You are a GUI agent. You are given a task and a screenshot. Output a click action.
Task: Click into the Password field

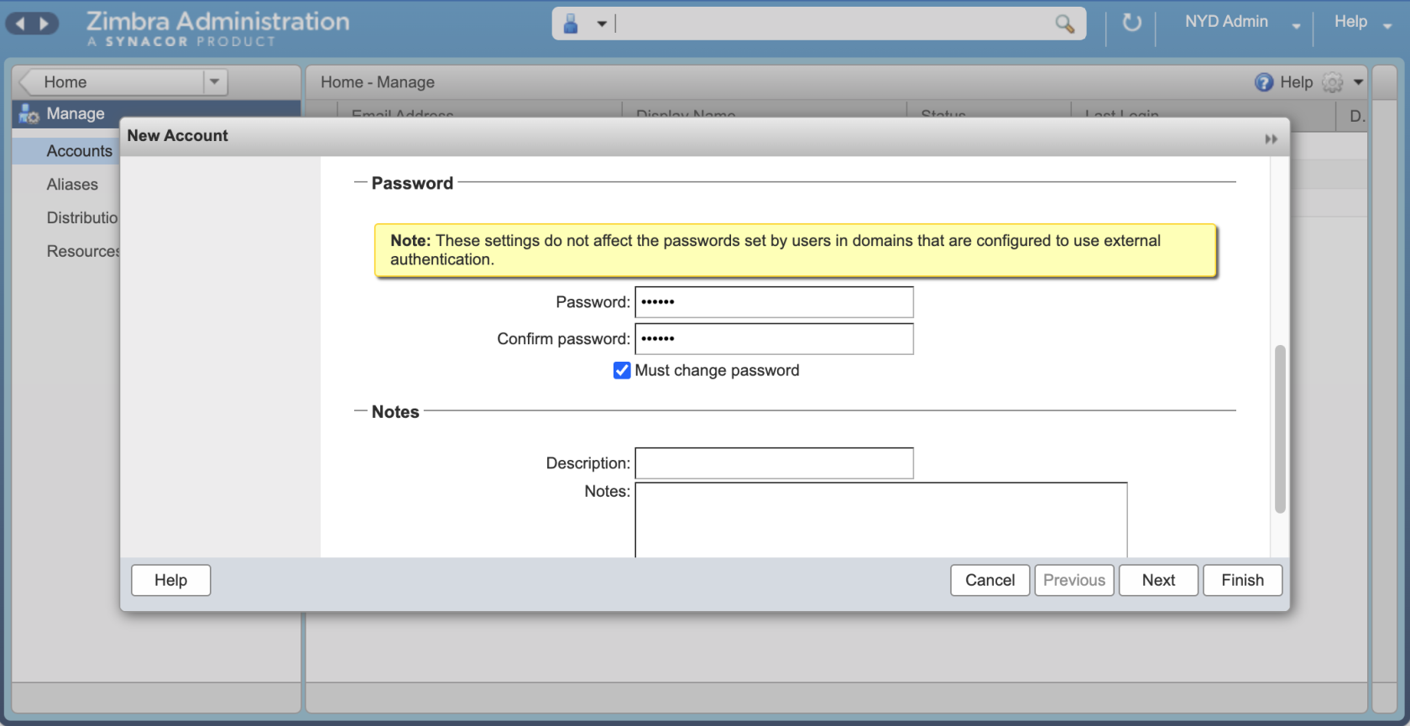(774, 302)
